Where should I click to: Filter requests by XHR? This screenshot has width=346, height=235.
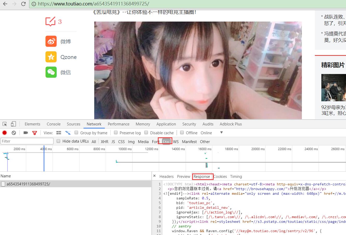(x=105, y=142)
